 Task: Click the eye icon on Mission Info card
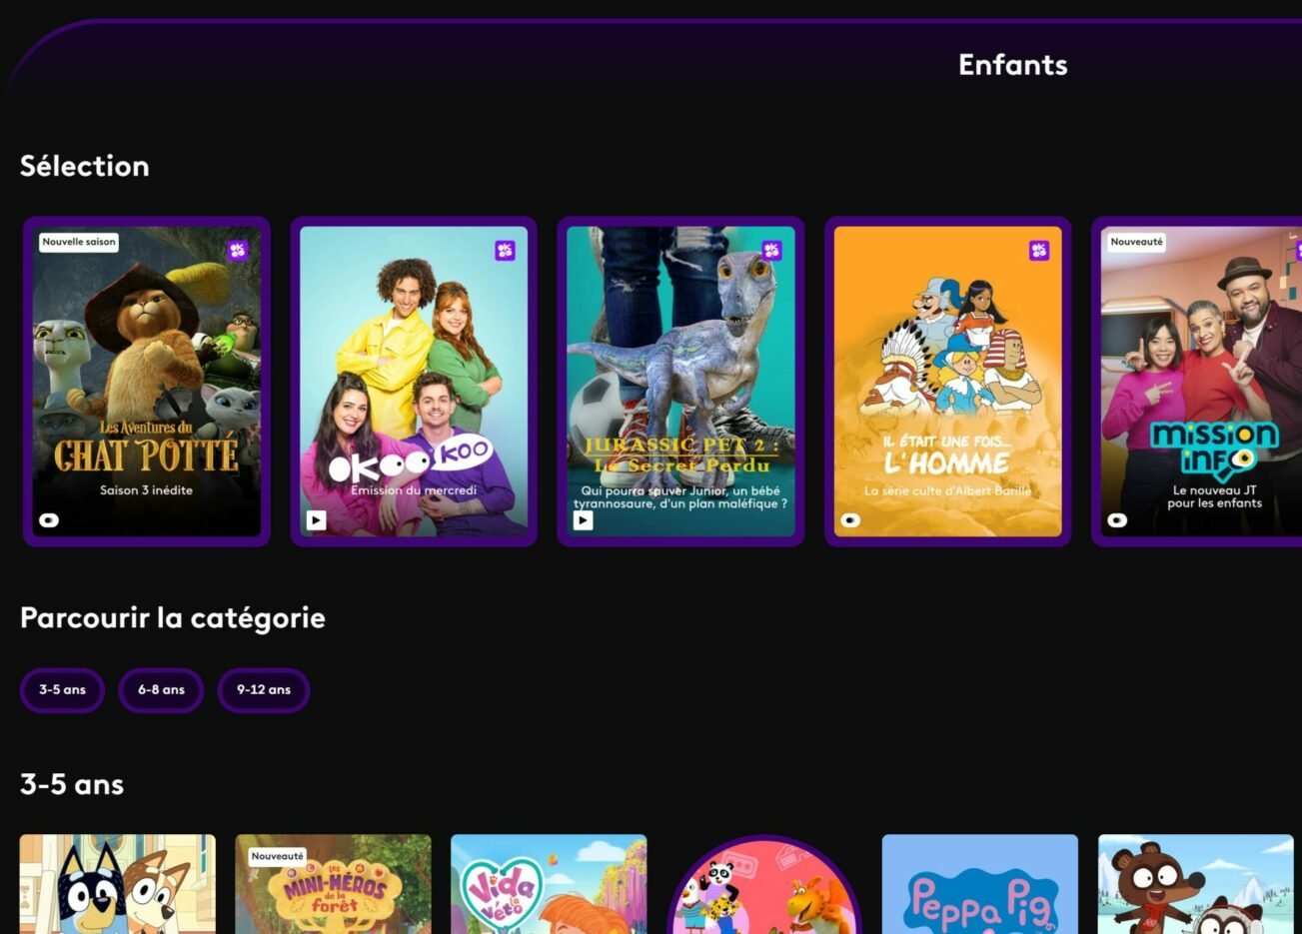[1117, 520]
